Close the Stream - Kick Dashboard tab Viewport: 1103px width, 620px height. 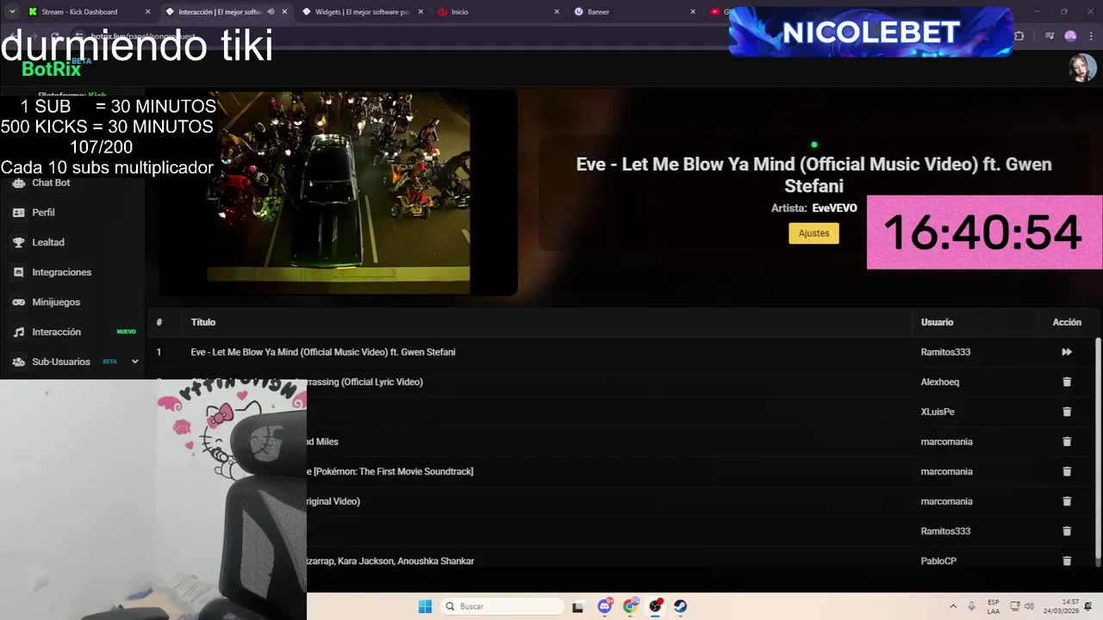tap(147, 12)
